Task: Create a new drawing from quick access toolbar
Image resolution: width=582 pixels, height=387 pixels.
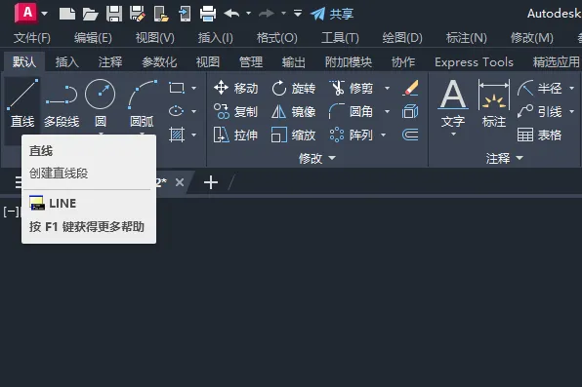Action: point(67,14)
